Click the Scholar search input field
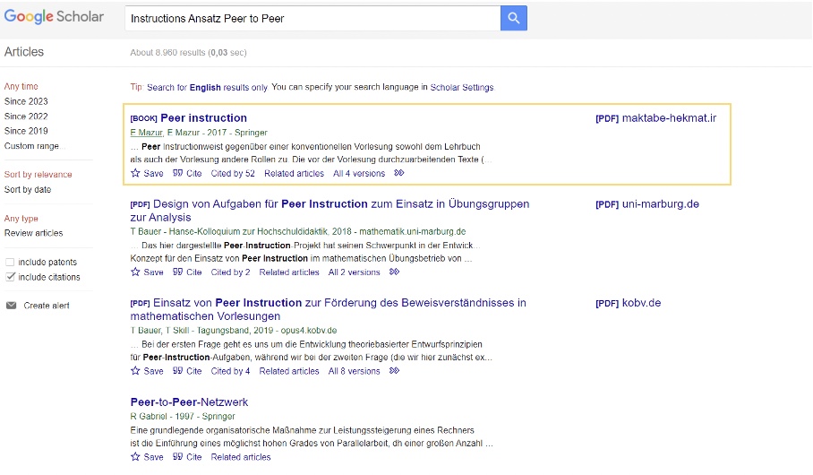813x475 pixels. coord(312,18)
